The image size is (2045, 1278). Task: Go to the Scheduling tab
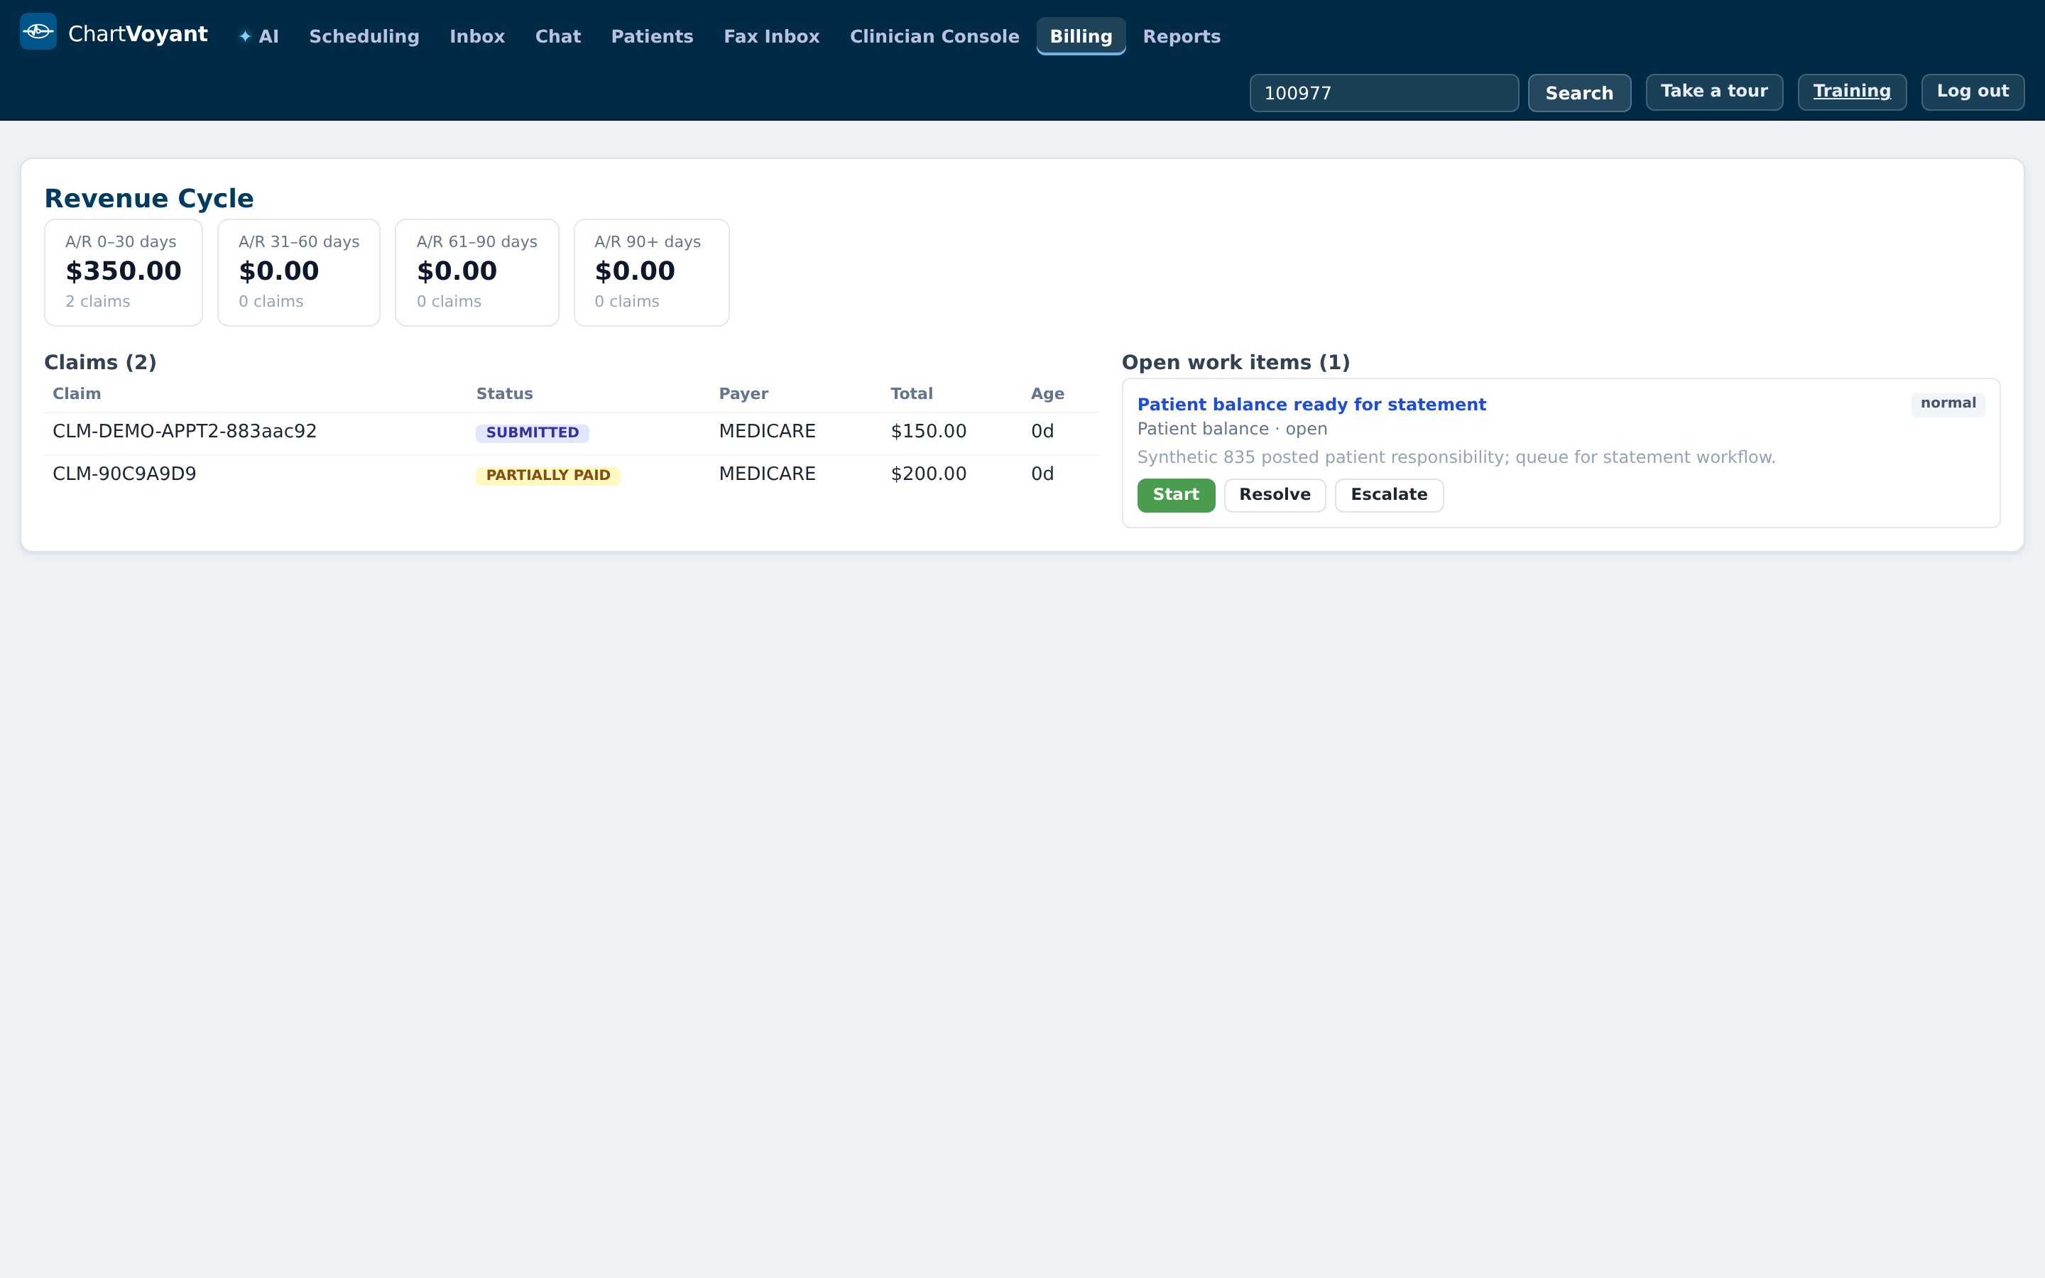(364, 36)
